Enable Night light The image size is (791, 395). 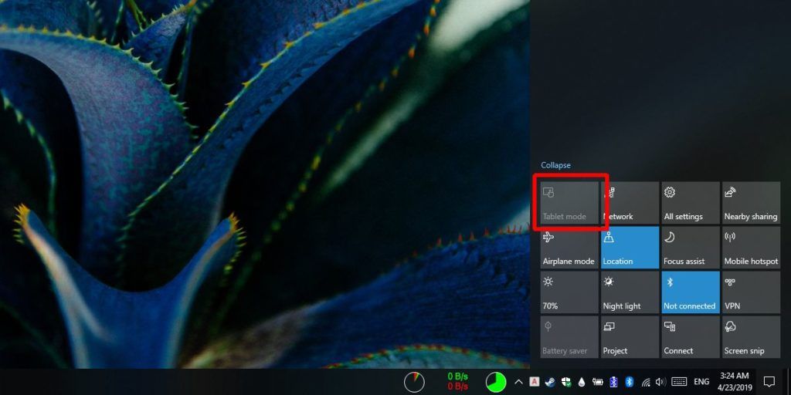point(630,292)
